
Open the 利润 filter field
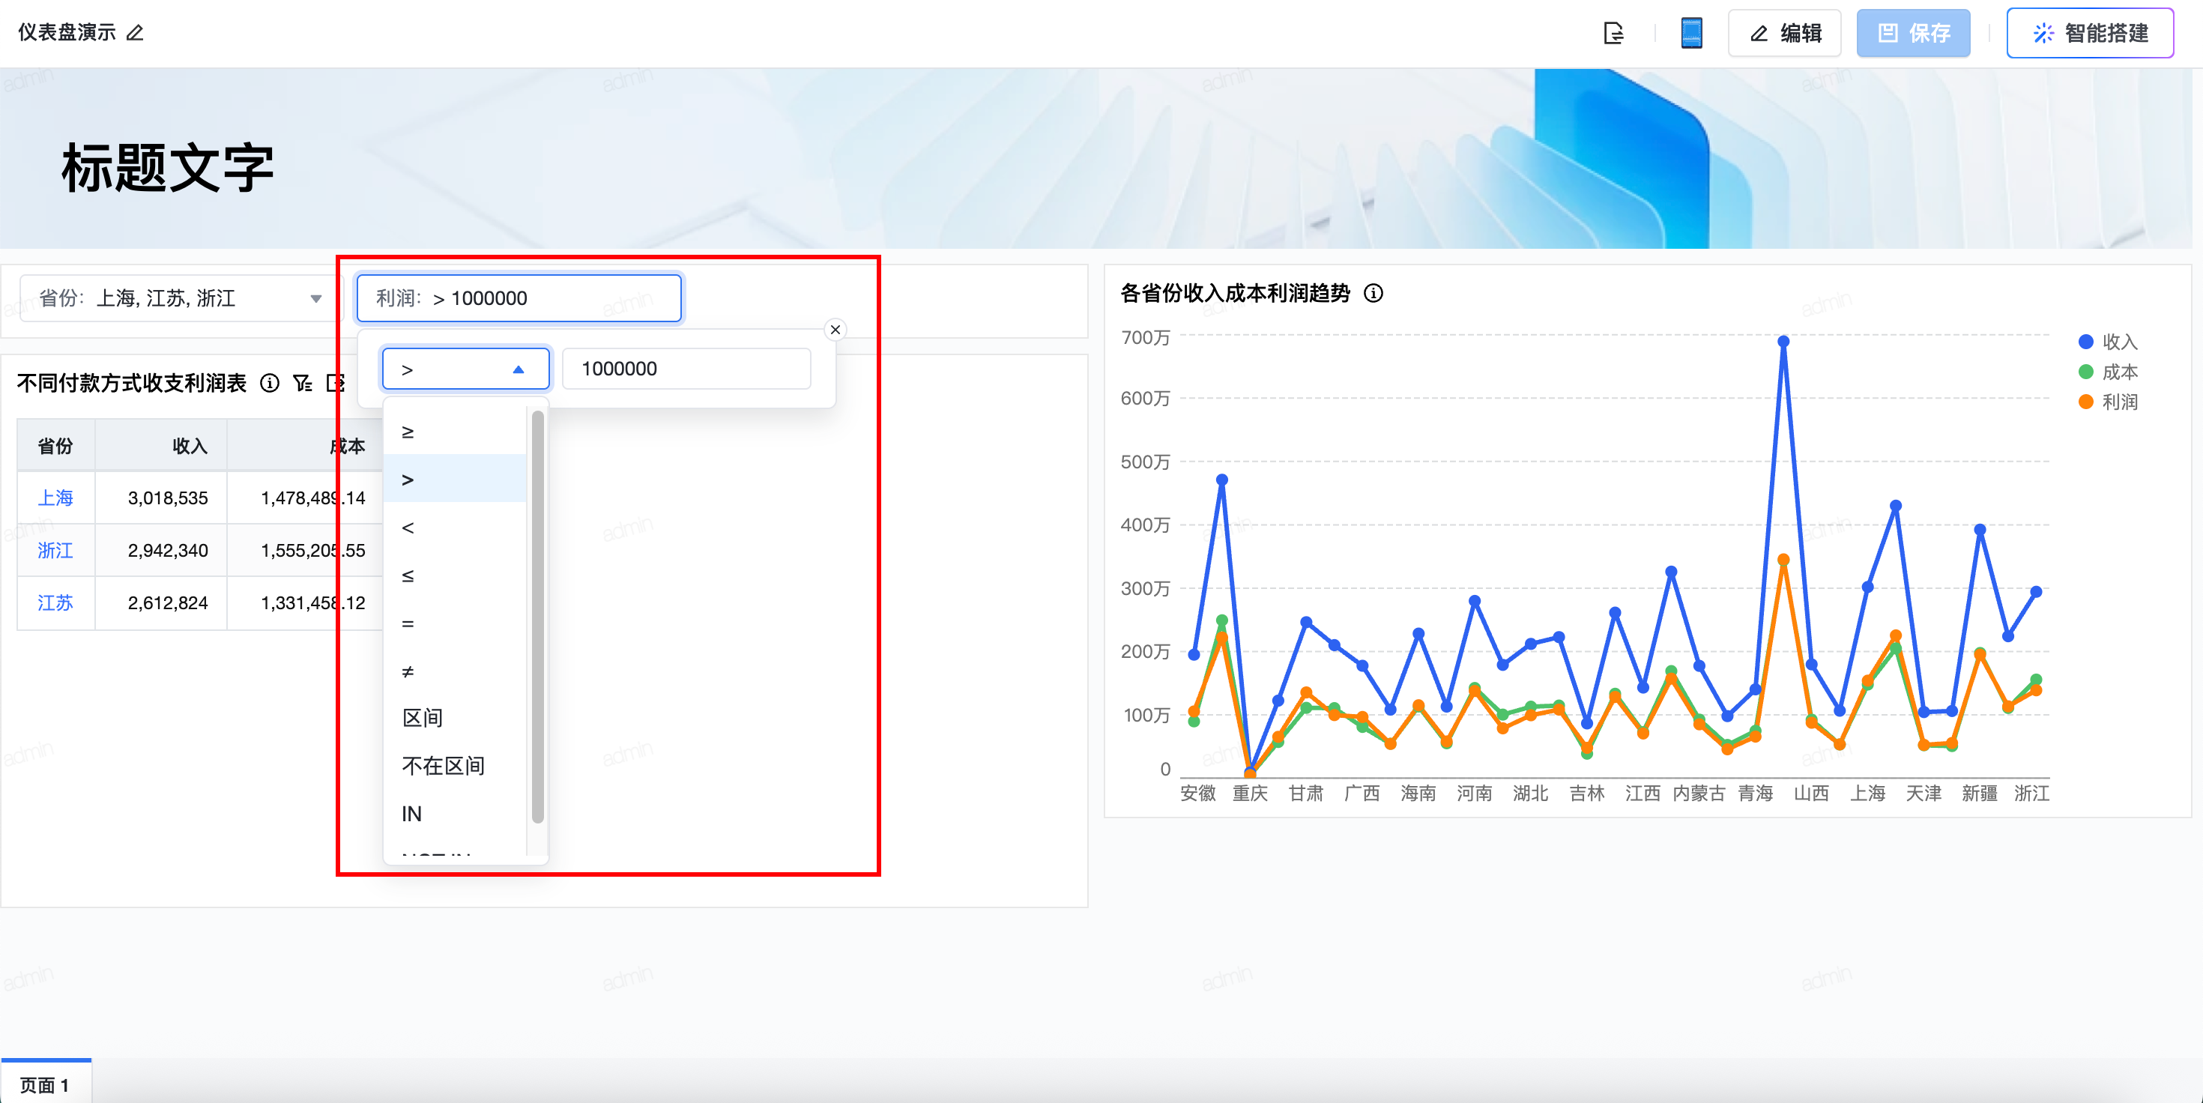(x=519, y=298)
